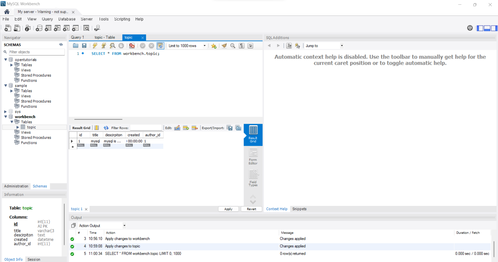Screen dimensions: 498x262
Task: Create a new table via toolbar icon
Action: pos(48,28)
